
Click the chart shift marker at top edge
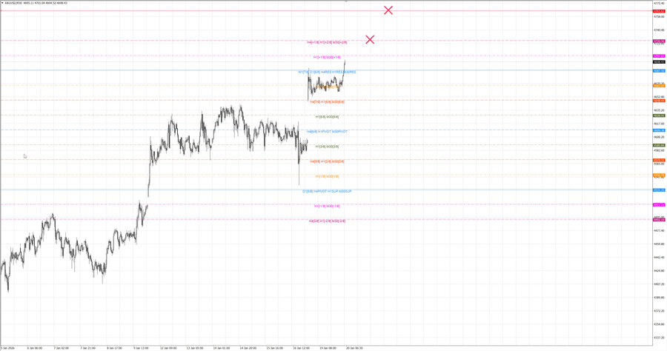(345, 1)
